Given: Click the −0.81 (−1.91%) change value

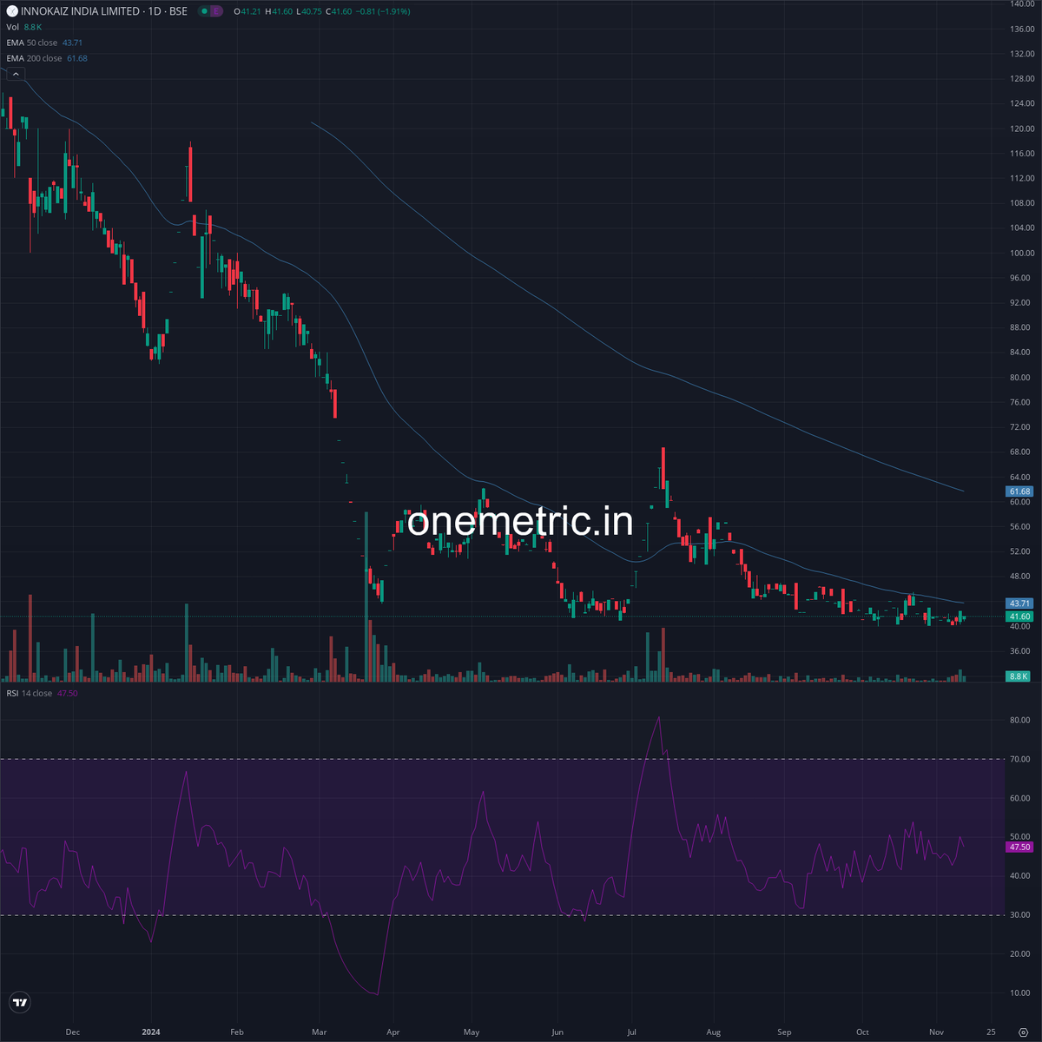Looking at the screenshot, I should click(384, 11).
